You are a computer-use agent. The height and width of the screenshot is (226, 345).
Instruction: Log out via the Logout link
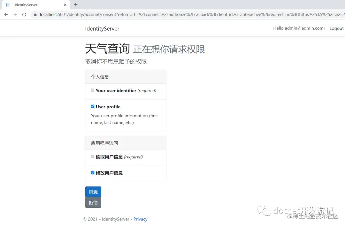tap(336, 28)
